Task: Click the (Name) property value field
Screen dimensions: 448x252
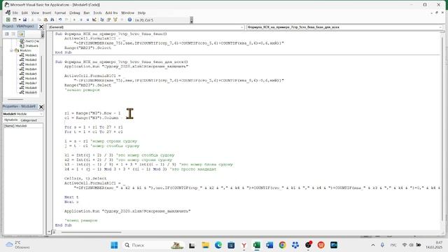Action: (x=29, y=126)
